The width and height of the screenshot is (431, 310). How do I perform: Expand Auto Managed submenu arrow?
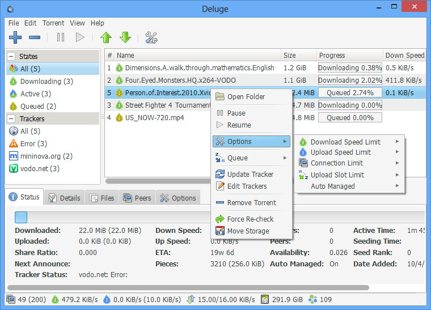pyautogui.click(x=397, y=186)
